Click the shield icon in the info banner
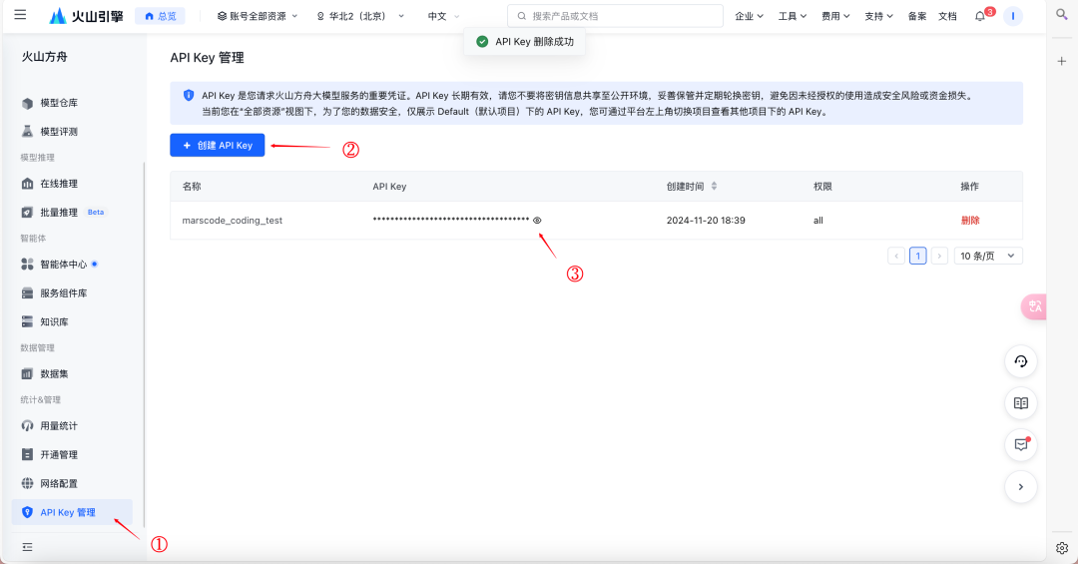 189,96
